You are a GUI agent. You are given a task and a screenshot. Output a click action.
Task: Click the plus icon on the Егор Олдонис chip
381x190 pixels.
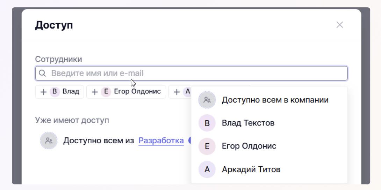94,92
